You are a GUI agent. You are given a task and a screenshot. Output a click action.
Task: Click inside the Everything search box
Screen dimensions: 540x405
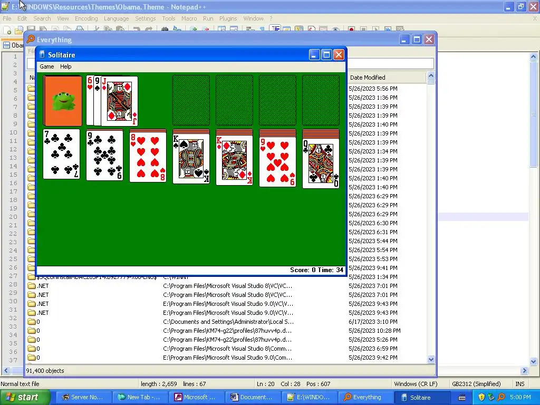coord(391,63)
